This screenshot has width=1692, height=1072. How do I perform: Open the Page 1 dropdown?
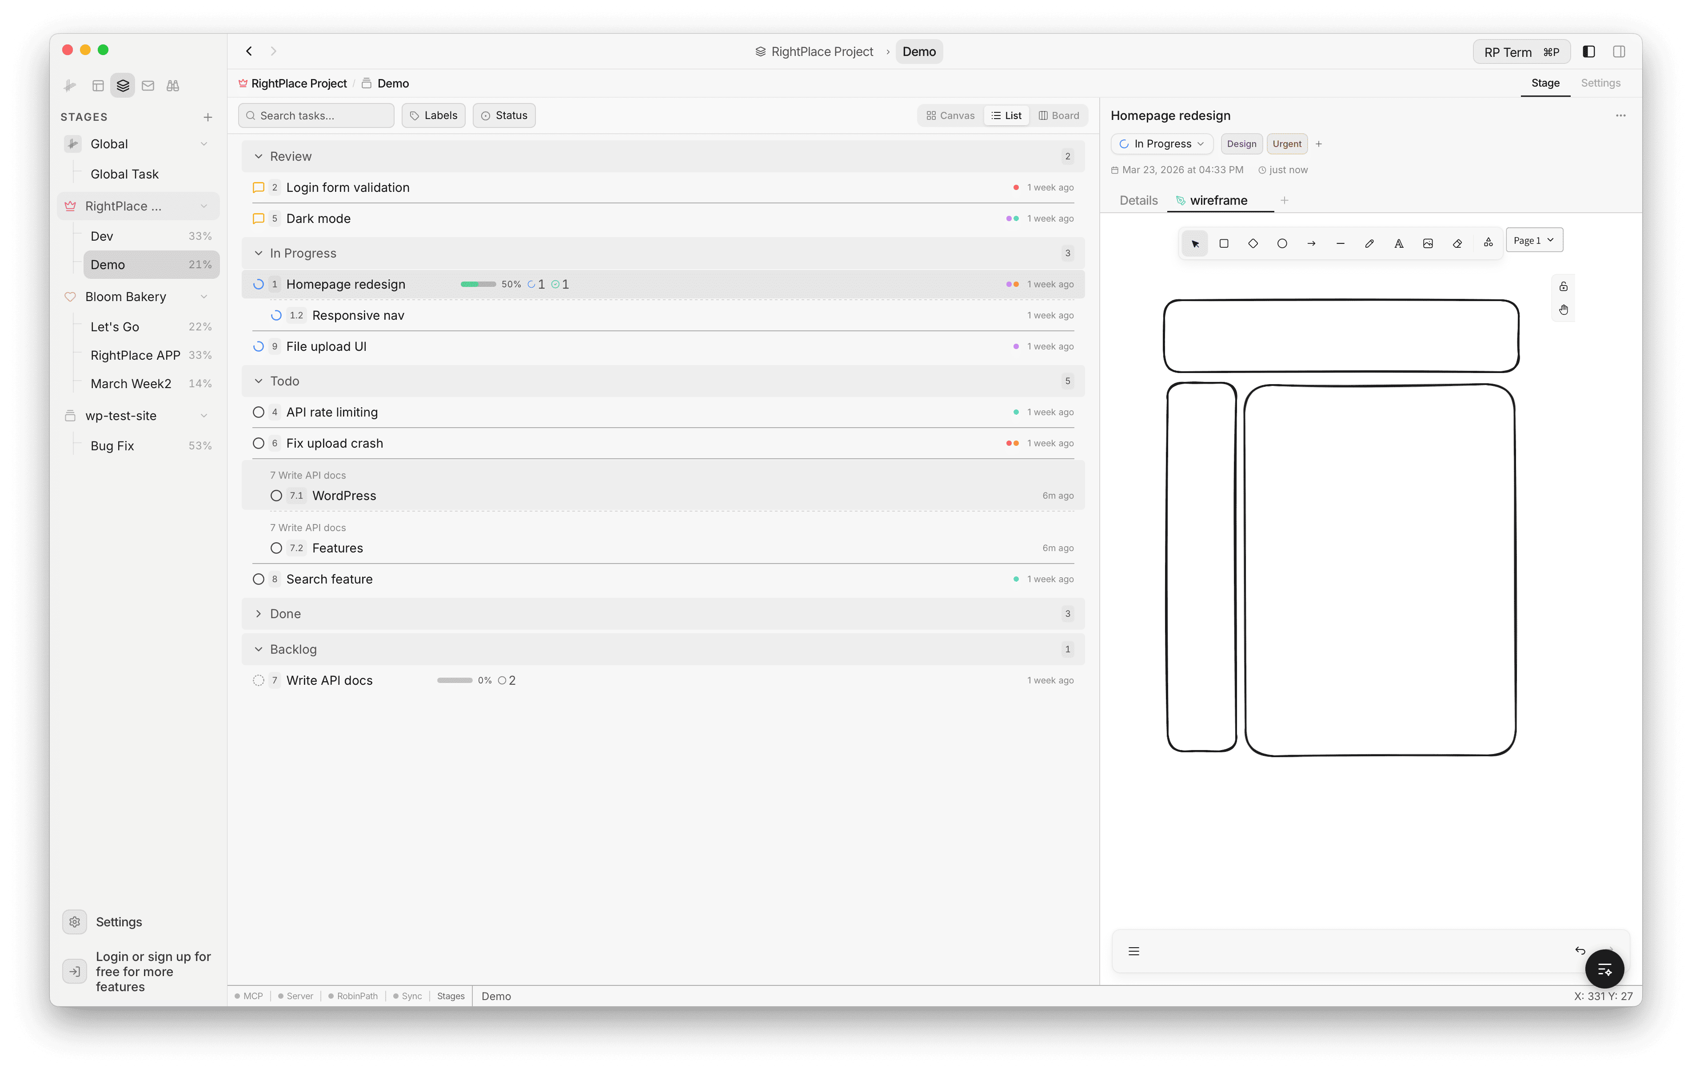[1535, 239]
